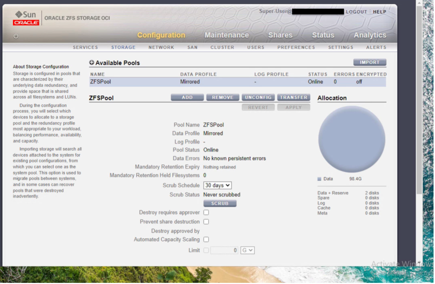Click the Log 0 disks entry
The width and height of the screenshot is (435, 284).
pos(348,203)
